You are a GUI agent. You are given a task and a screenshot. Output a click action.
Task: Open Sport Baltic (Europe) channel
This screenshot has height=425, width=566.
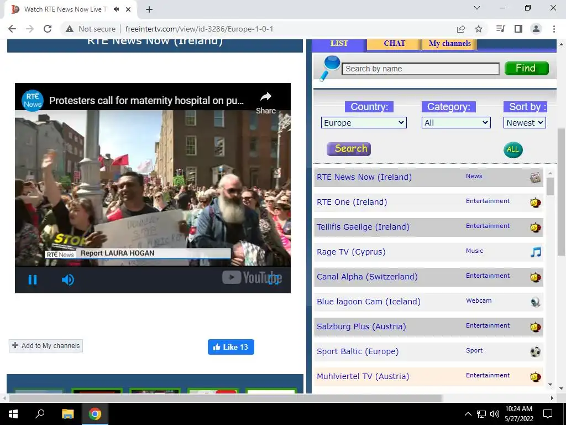(x=358, y=351)
